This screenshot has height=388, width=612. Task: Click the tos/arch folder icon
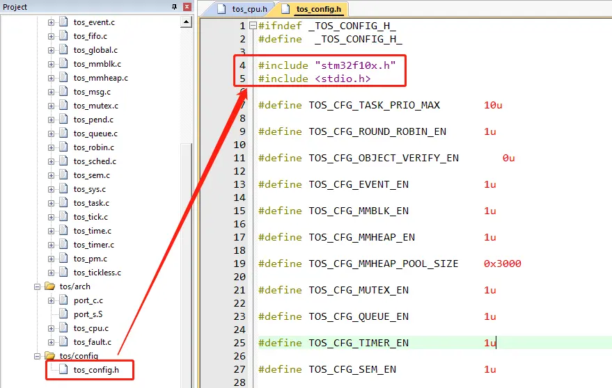[x=49, y=286]
